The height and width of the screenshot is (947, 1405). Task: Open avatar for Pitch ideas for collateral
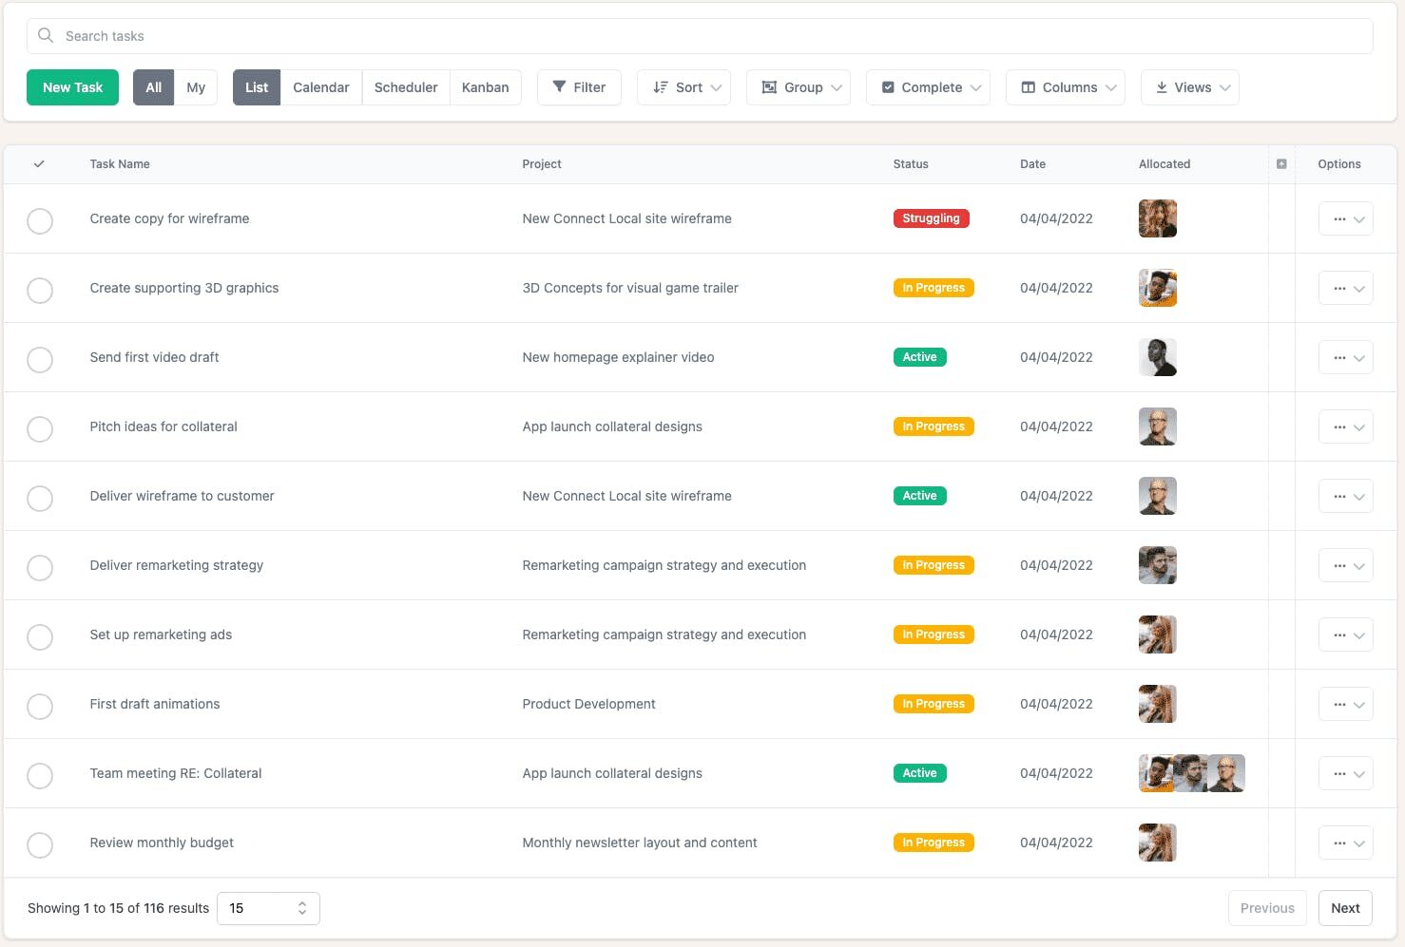point(1158,426)
